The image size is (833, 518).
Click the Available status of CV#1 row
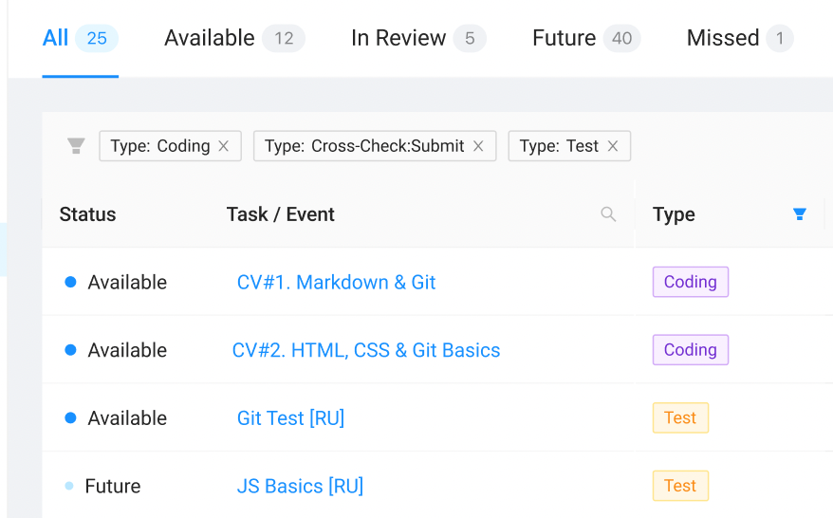point(116,282)
